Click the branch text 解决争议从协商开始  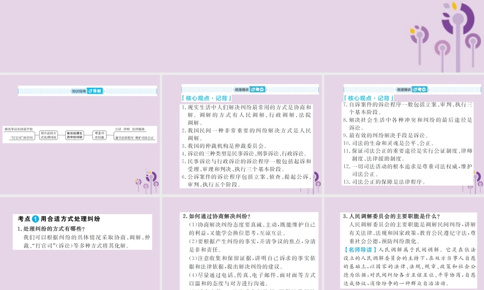[x=18, y=129]
